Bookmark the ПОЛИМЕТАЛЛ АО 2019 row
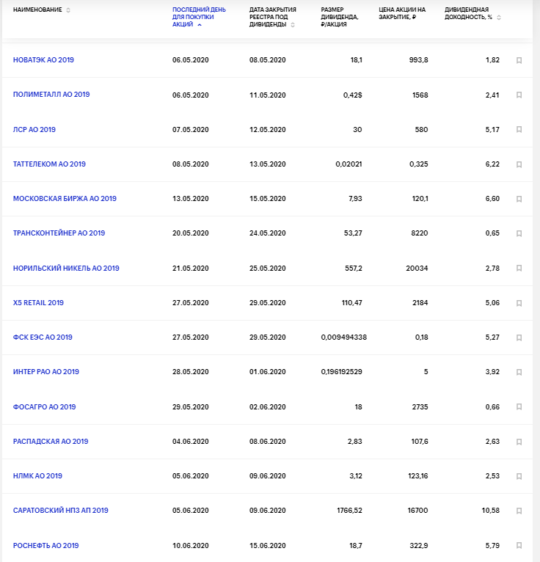The image size is (540, 562). (519, 95)
